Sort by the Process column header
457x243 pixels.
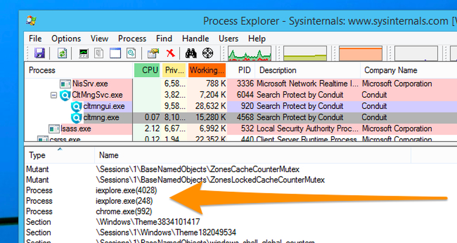[79, 70]
